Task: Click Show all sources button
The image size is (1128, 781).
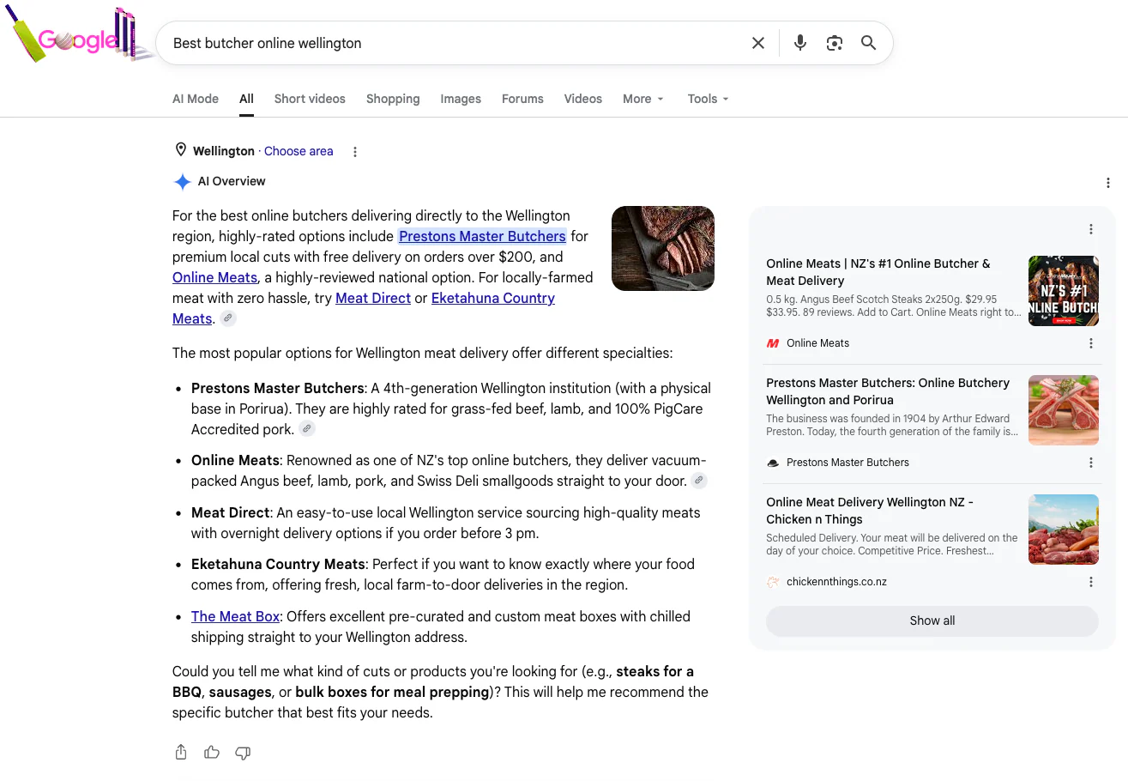Action: click(x=932, y=621)
